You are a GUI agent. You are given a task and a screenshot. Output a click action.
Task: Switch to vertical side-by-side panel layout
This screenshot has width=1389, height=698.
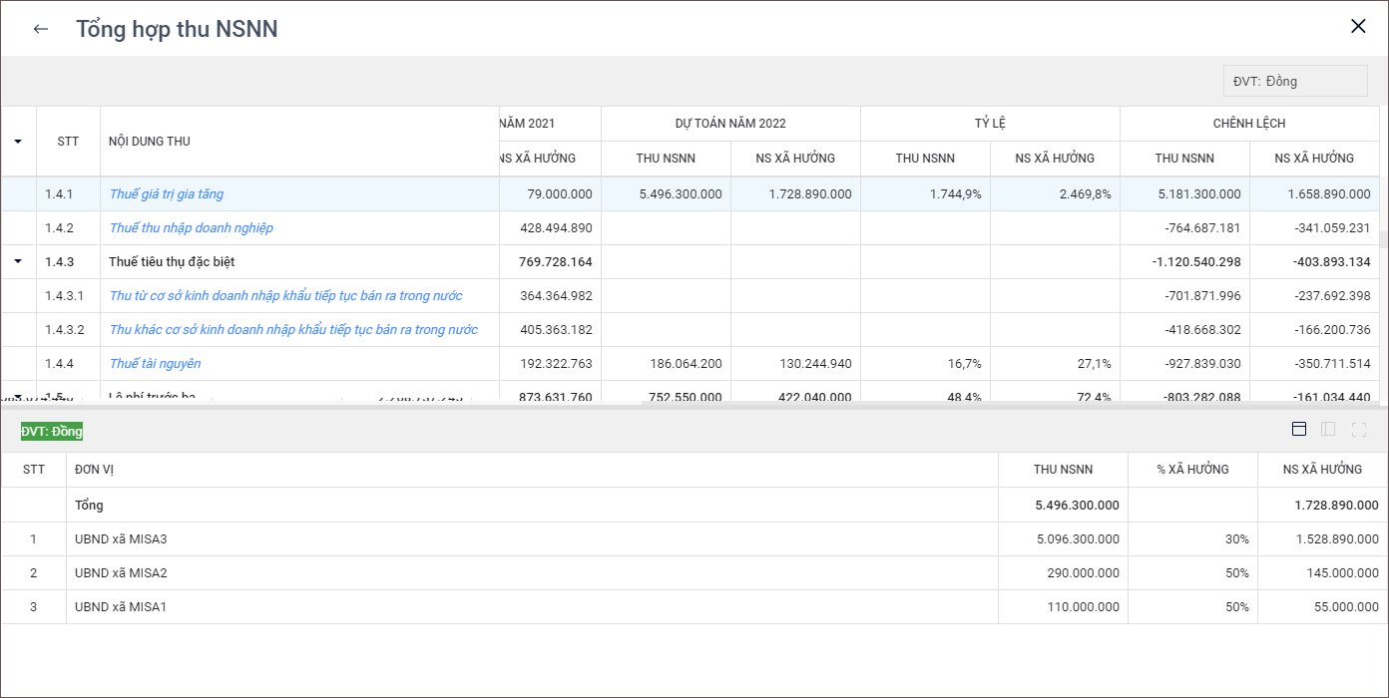(x=1328, y=429)
